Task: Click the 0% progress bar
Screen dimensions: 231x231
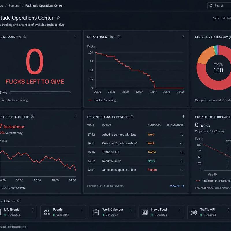Action: (40, 92)
